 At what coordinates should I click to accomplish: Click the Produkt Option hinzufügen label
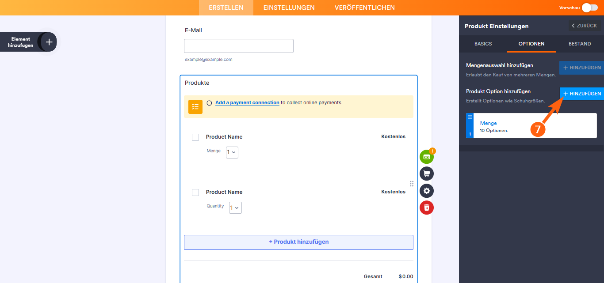click(498, 91)
